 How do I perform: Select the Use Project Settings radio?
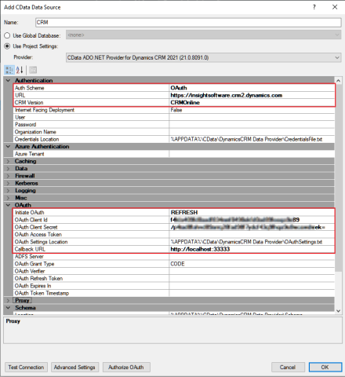(7, 46)
